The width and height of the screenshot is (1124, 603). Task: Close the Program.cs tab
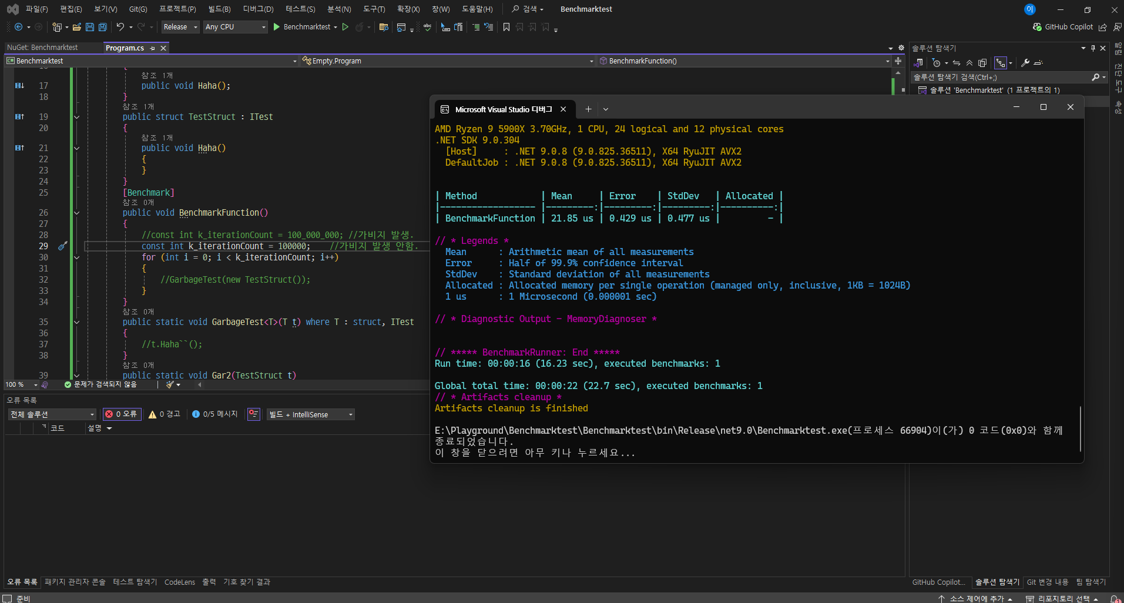coord(163,48)
